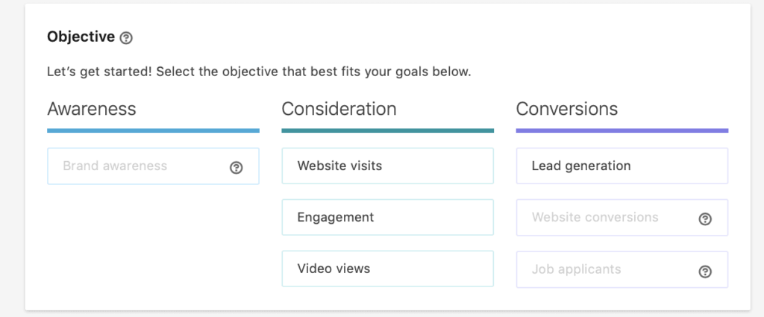Screen dimensions: 764x317
Task: Click the purple bar under Conversions
Action: click(x=621, y=131)
